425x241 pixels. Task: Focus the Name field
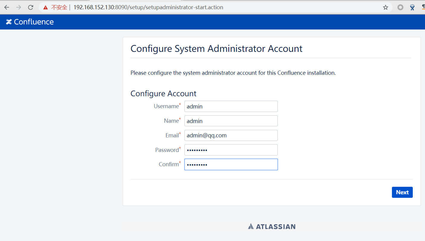tap(231, 121)
